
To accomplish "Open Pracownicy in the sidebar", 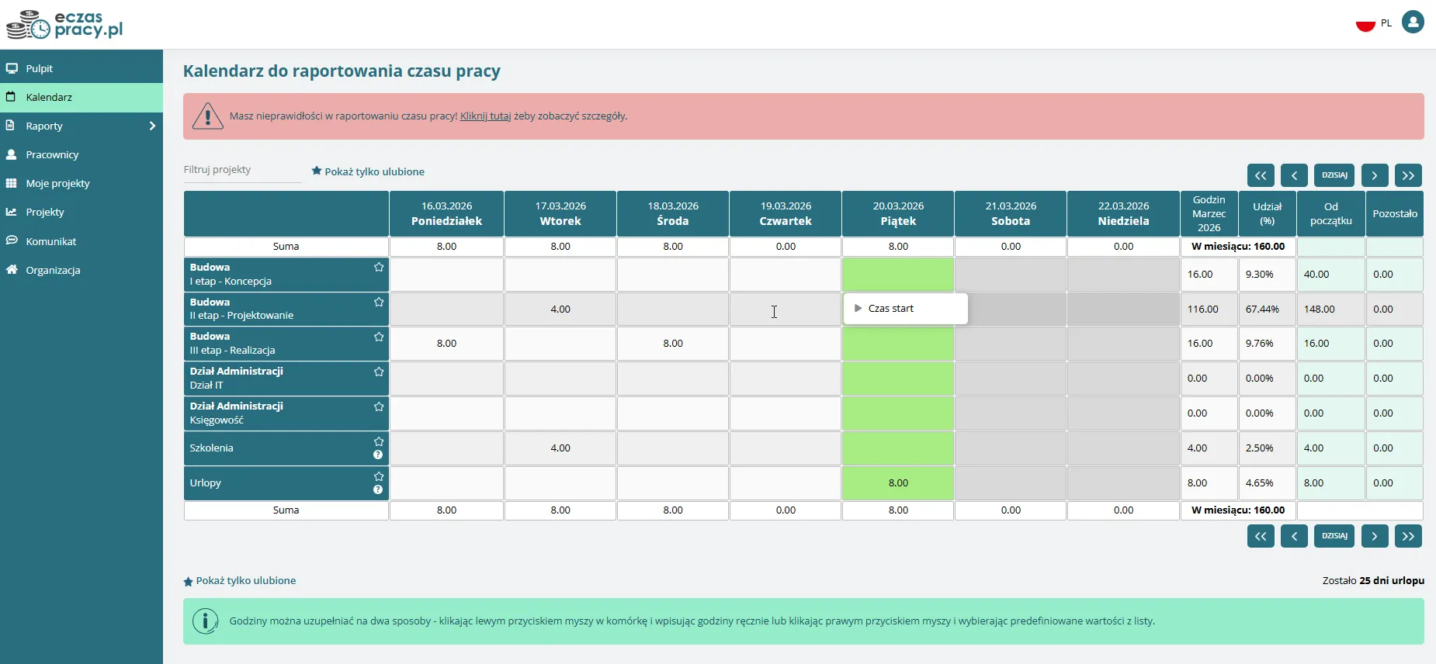I will [52, 154].
